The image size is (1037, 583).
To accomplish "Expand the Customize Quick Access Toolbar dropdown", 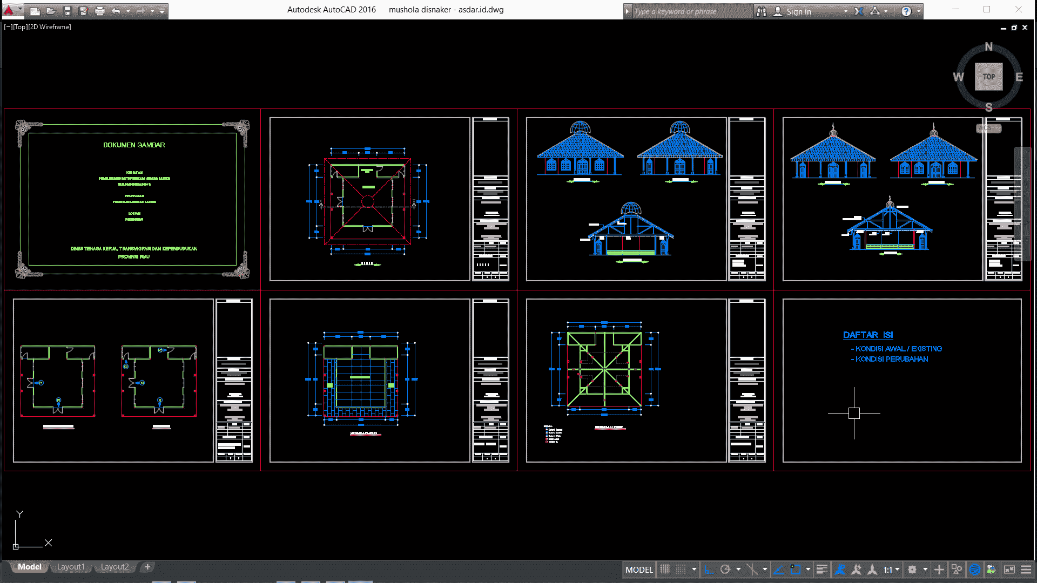I will click(x=162, y=11).
